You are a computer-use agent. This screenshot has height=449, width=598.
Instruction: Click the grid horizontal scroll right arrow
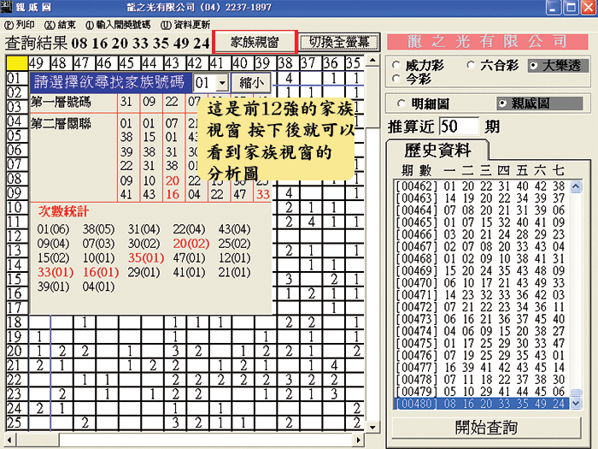pyautogui.click(x=358, y=440)
